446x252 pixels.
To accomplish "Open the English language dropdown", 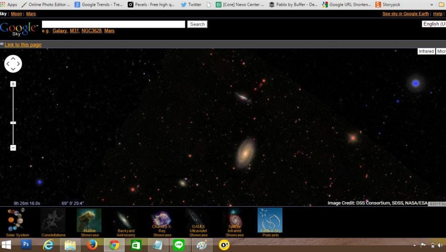I will (434, 24).
